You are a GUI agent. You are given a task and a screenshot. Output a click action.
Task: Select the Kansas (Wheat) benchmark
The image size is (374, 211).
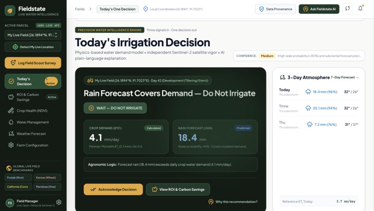pyautogui.click(x=47, y=178)
